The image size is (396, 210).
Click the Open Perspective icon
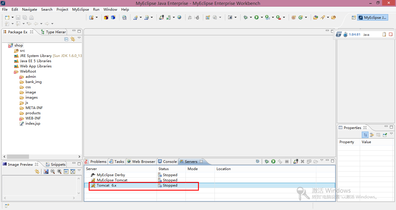point(354,17)
